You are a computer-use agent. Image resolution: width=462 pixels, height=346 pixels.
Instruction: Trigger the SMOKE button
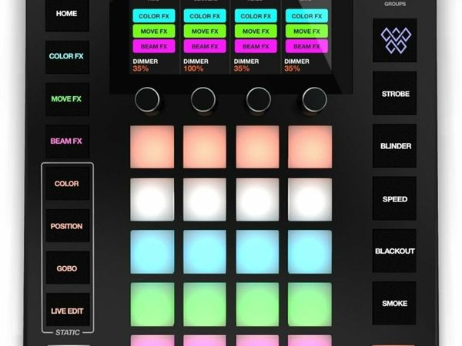(x=395, y=303)
